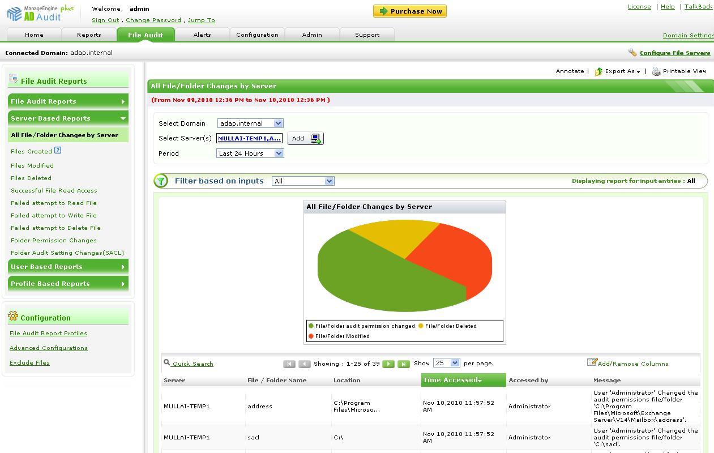The width and height of the screenshot is (714, 453).
Task: Click green File/Folder audit permission legend swatch
Action: click(311, 326)
